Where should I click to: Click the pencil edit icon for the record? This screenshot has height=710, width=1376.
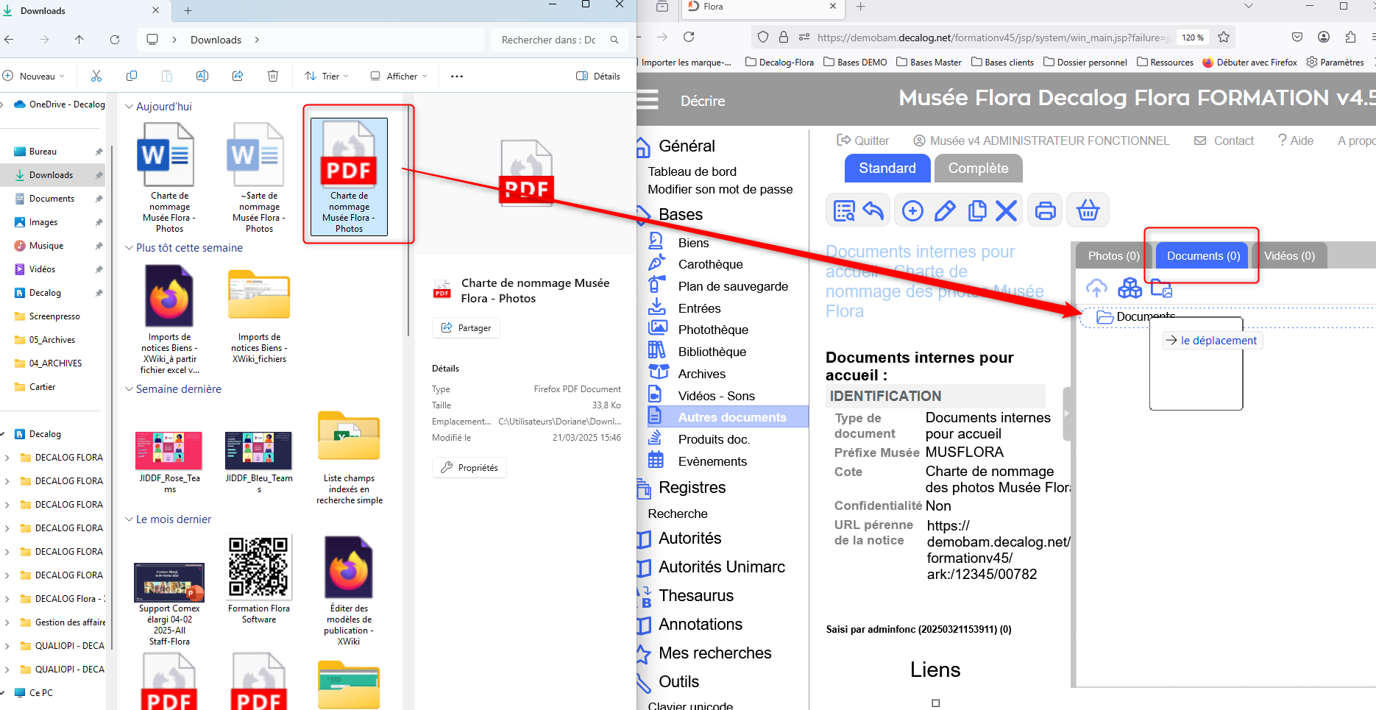[945, 211]
